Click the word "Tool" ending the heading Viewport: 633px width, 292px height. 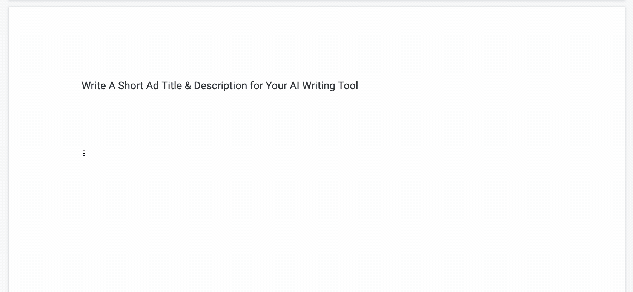(x=348, y=86)
